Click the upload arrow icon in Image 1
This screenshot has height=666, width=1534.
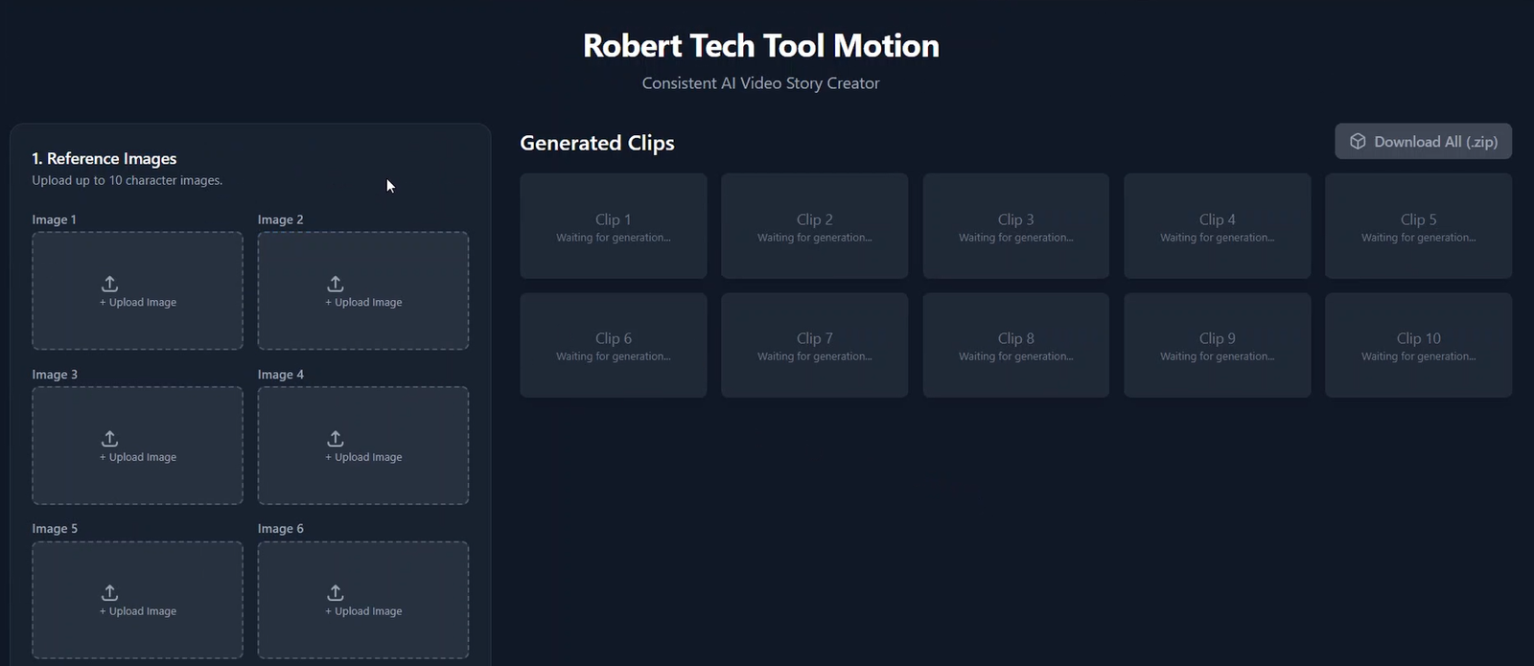click(110, 284)
